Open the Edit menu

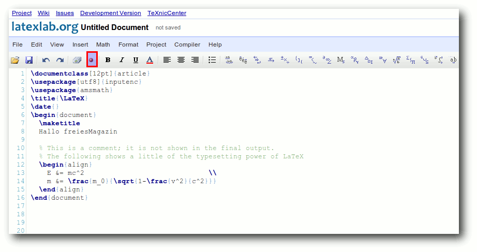pyautogui.click(x=37, y=45)
